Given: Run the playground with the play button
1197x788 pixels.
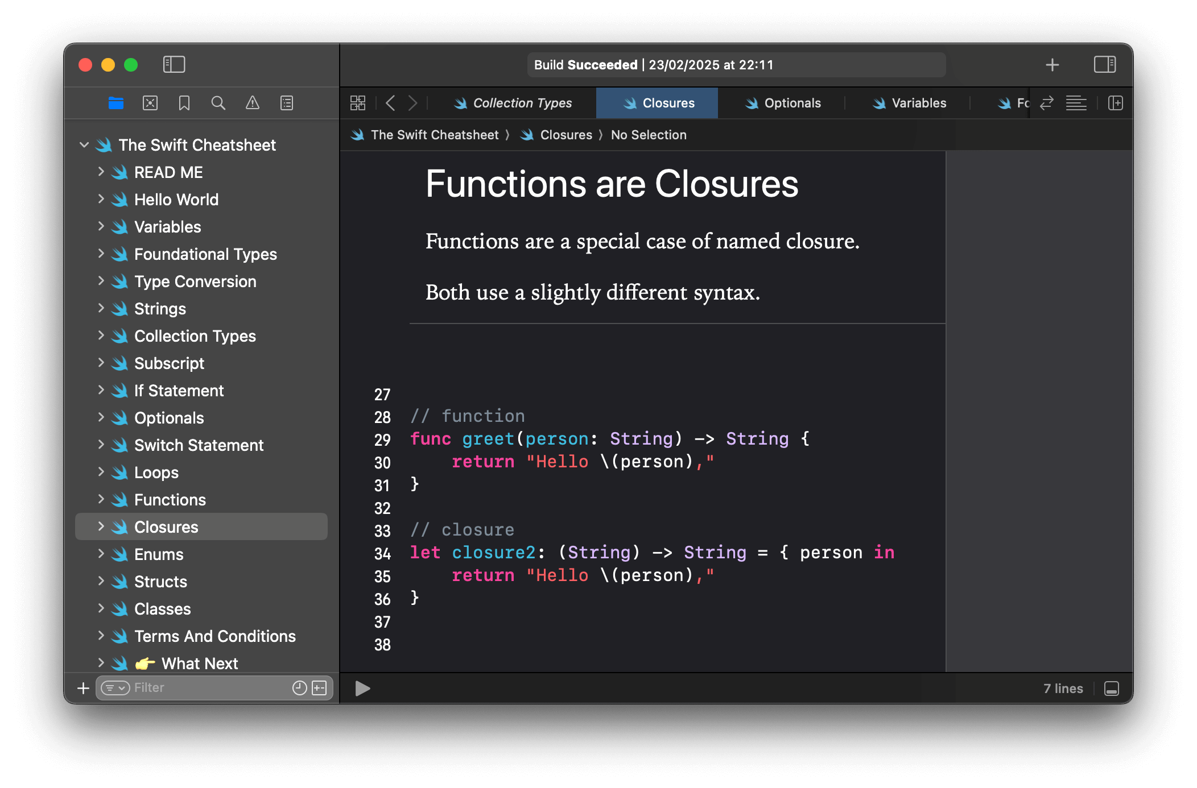Looking at the screenshot, I should pyautogui.click(x=361, y=689).
